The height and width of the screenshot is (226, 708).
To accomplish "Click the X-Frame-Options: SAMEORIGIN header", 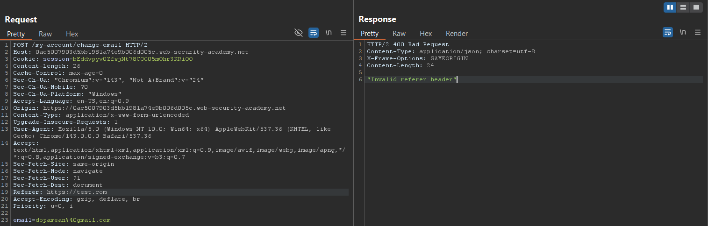I will point(417,59).
